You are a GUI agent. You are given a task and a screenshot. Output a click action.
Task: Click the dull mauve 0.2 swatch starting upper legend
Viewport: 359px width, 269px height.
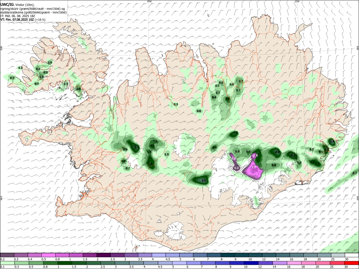point(7,255)
